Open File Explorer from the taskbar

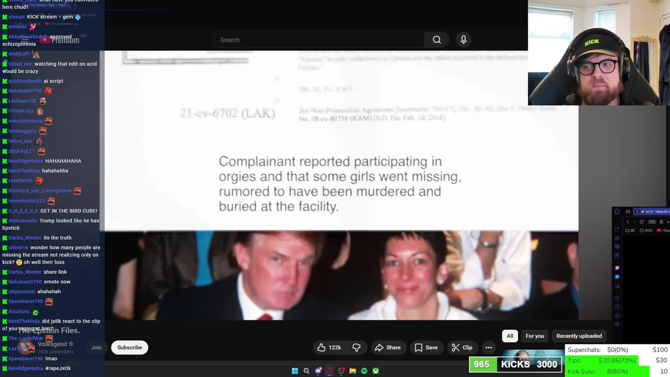pyautogui.click(x=353, y=371)
